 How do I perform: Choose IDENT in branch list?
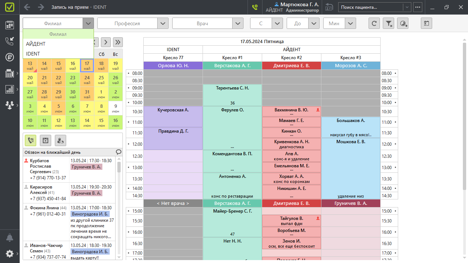(58, 54)
